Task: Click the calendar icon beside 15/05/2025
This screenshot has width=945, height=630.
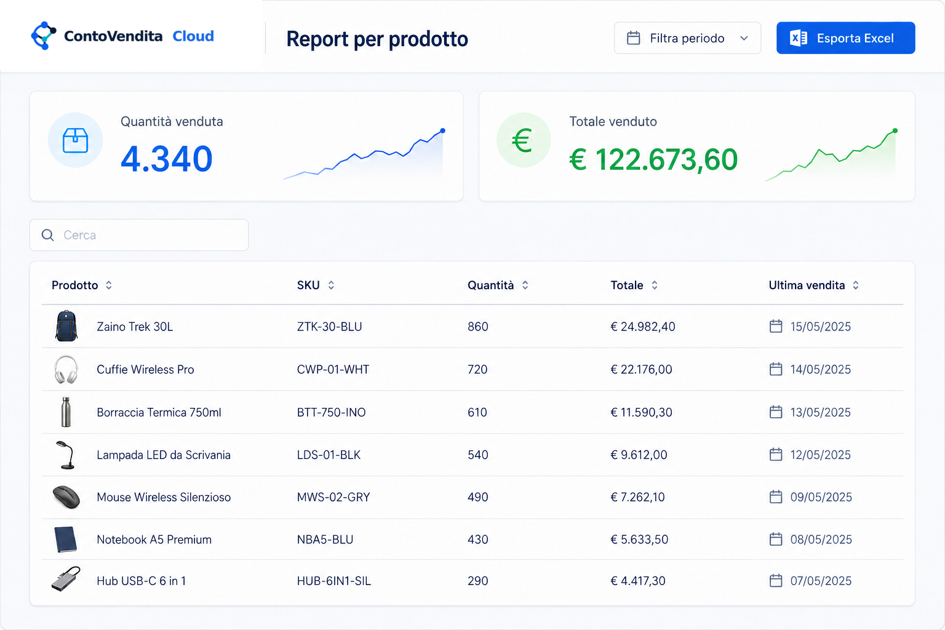Action: point(776,326)
